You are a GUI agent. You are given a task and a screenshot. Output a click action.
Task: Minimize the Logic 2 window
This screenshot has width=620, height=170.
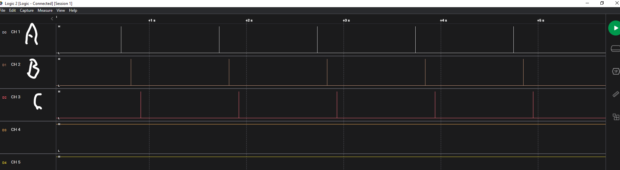tap(587, 3)
